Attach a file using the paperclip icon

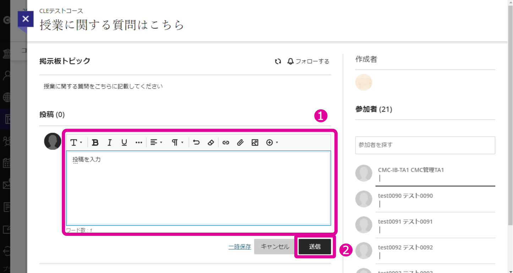[240, 142]
